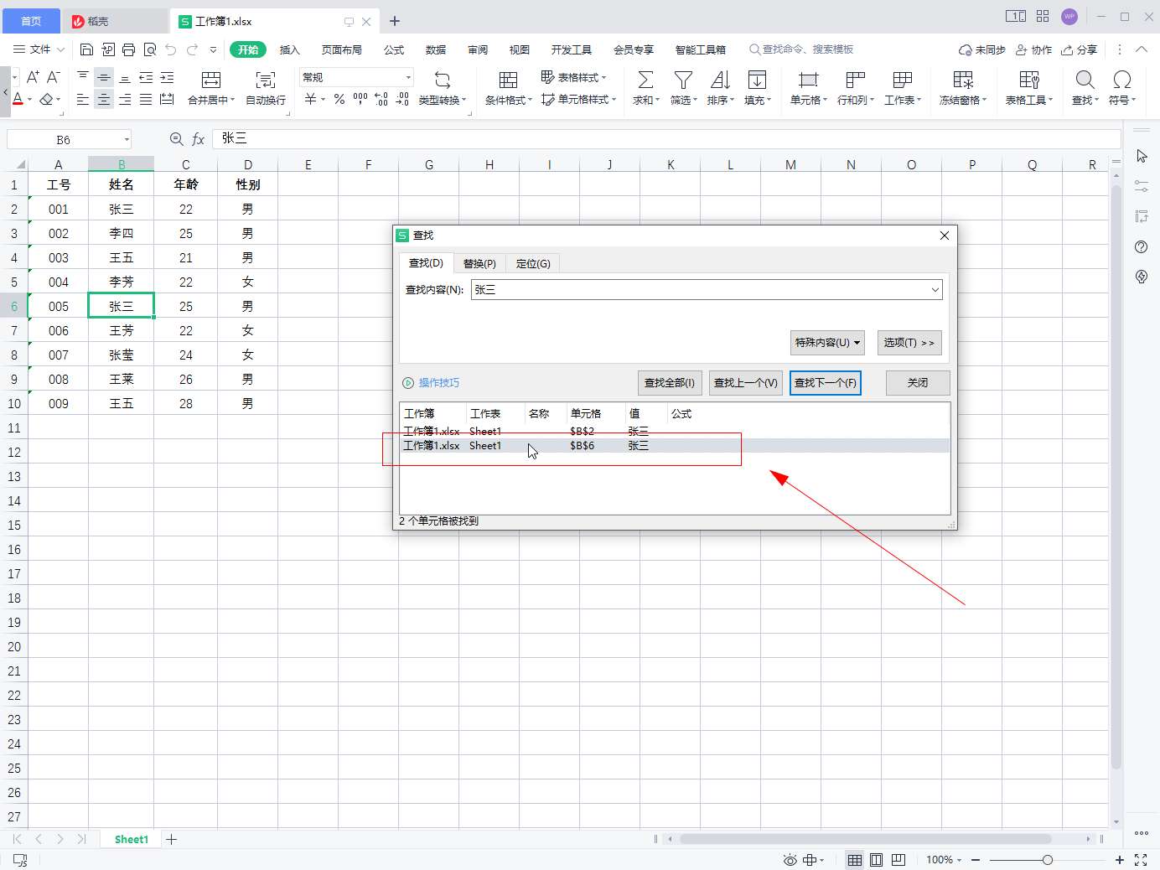1160x870 pixels.
Task: Switch to the 视图 ribbon tab
Action: (x=520, y=49)
